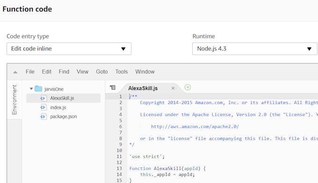This screenshot has height=183, width=318.
Task: Open the Goto menu
Action: click(102, 72)
